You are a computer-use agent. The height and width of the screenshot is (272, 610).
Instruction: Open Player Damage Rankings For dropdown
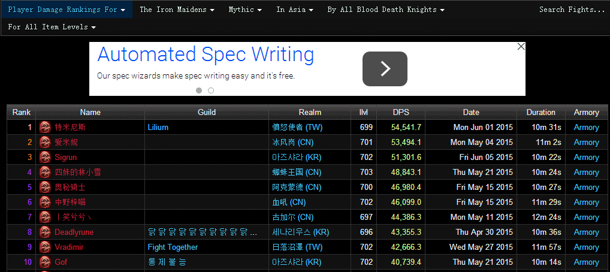pyautogui.click(x=67, y=10)
